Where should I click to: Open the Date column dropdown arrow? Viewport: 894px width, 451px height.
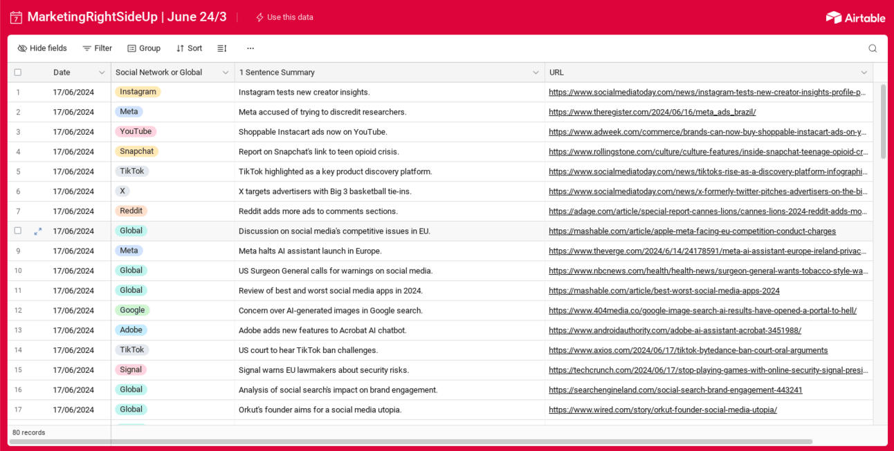pos(102,73)
